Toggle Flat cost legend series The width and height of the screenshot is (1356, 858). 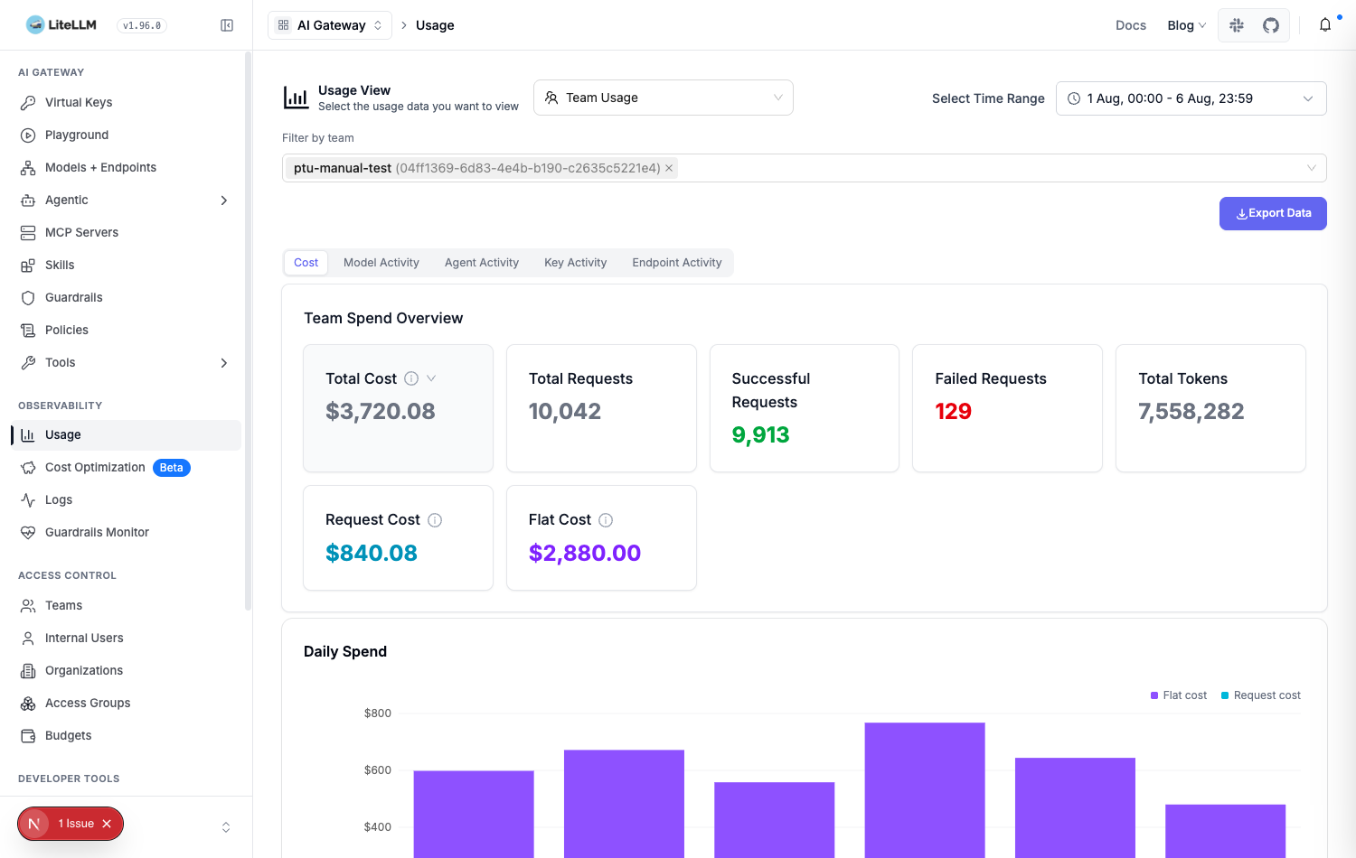point(1178,695)
